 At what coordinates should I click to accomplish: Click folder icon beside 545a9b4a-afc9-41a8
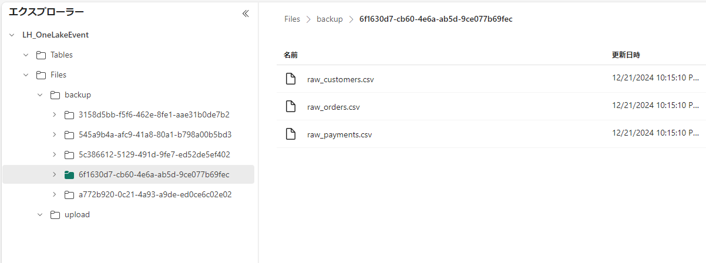click(x=69, y=134)
